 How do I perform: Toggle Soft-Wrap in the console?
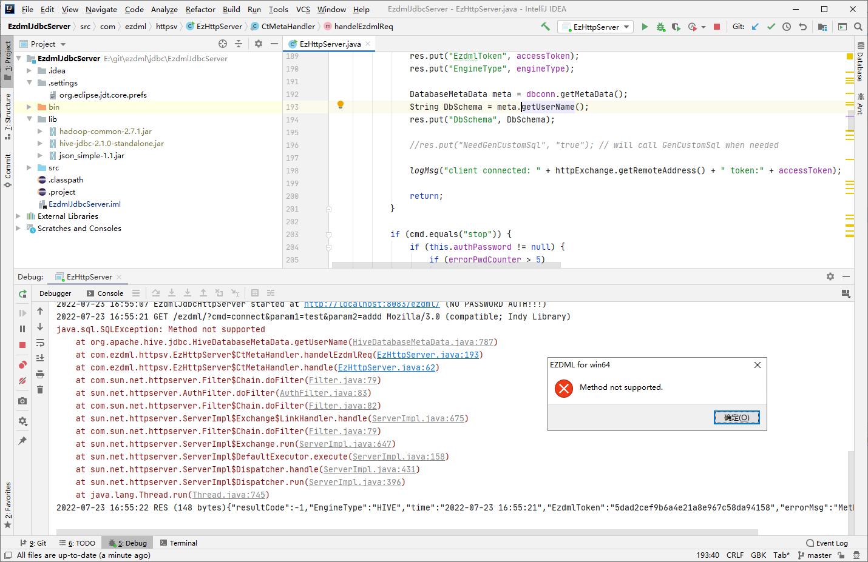pyautogui.click(x=40, y=343)
